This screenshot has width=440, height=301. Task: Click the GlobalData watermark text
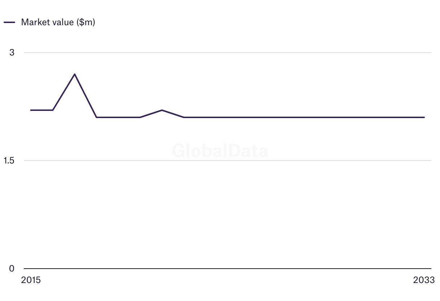[220, 151]
